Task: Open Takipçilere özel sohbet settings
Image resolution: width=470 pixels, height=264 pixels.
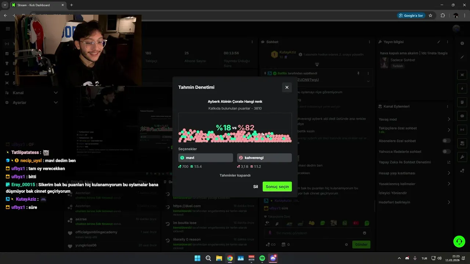Action: point(415,130)
